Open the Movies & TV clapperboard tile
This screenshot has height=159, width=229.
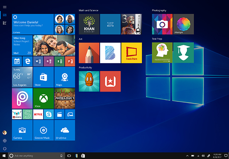(x=59, y=114)
